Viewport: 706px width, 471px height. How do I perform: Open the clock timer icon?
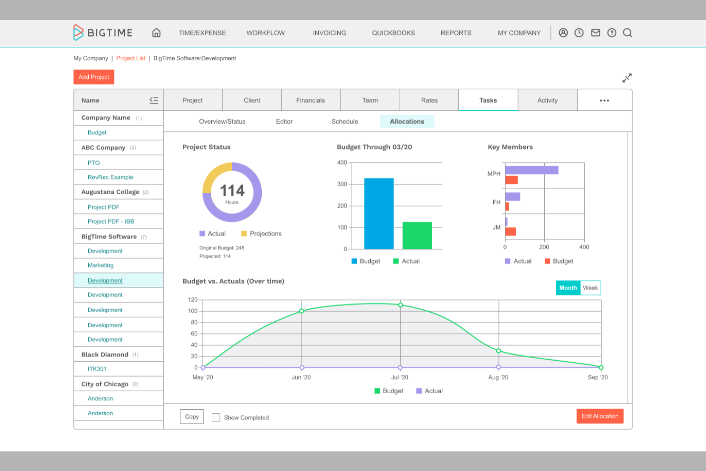[579, 33]
